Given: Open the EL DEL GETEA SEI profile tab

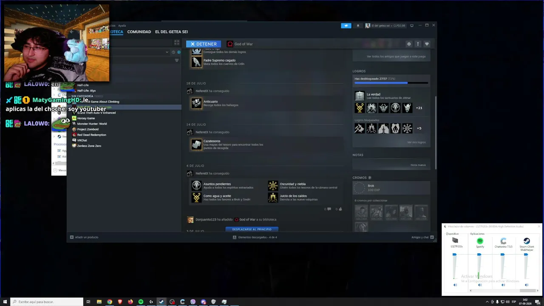Looking at the screenshot, I should (x=171, y=32).
